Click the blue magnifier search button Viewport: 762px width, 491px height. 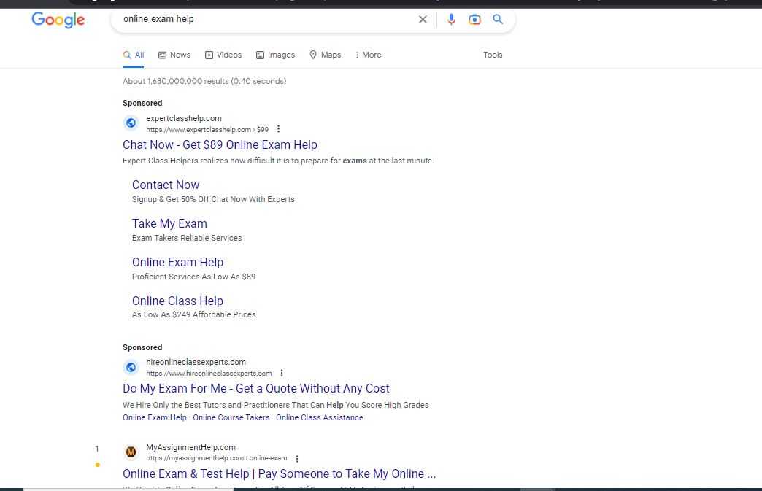pos(498,20)
